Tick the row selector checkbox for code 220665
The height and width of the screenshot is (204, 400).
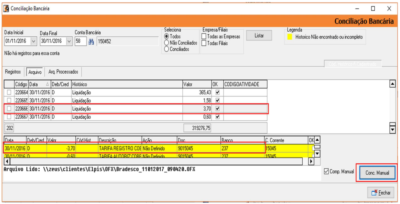[9, 100]
